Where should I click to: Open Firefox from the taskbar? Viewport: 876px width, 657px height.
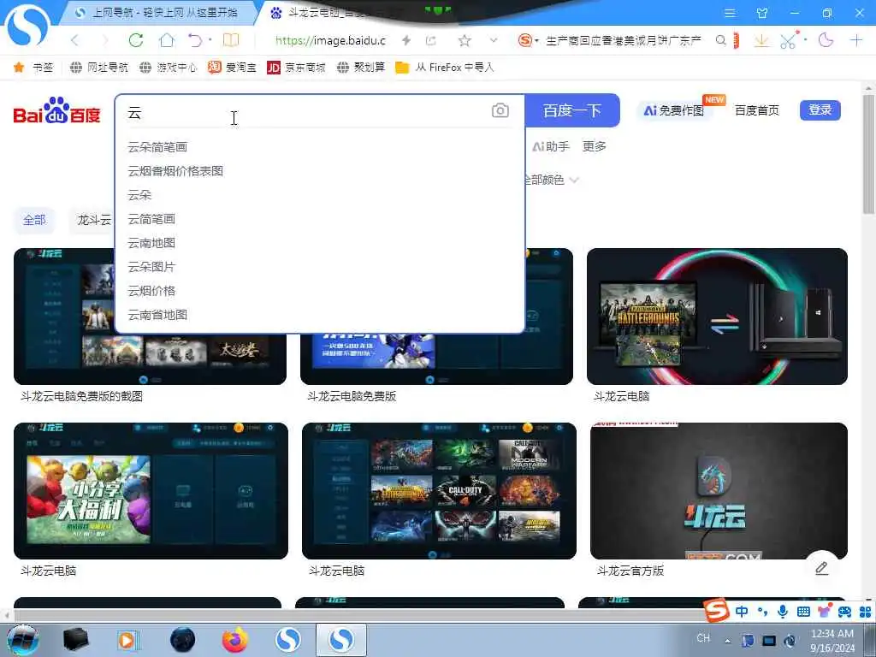[235, 640]
